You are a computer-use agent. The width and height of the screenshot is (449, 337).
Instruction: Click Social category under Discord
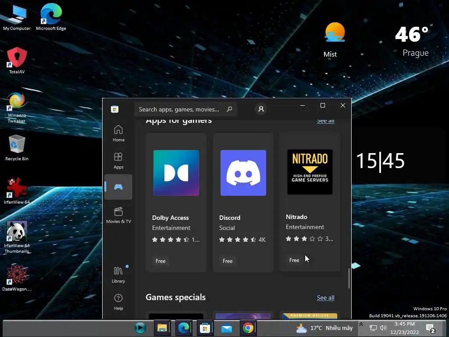click(x=227, y=228)
